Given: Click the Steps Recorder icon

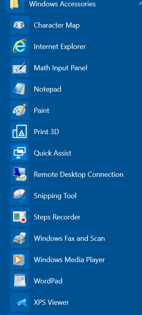Looking at the screenshot, I should coord(20,217).
